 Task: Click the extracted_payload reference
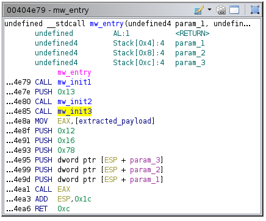click(115, 121)
